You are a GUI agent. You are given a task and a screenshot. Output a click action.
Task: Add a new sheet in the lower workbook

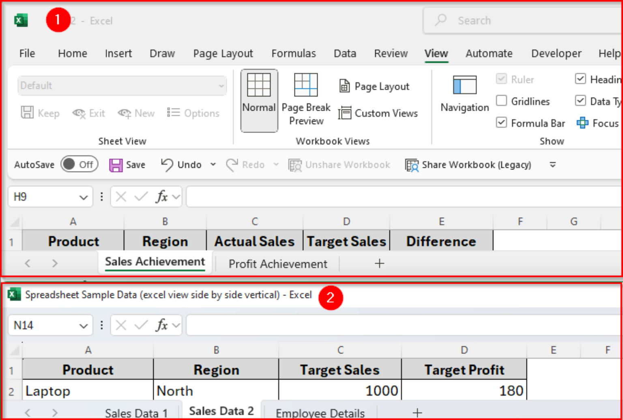[417, 412]
